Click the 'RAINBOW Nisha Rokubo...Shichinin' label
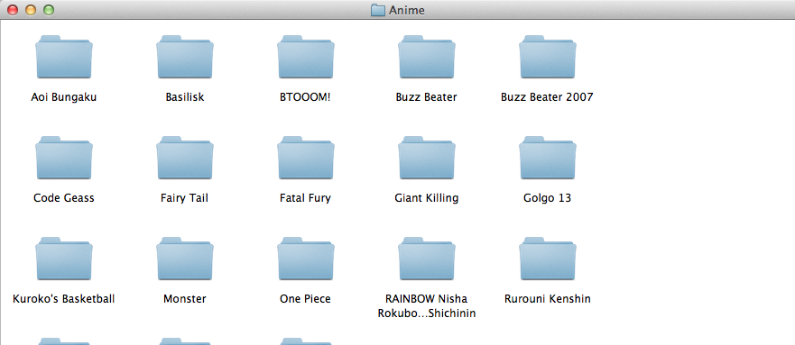Image resolution: width=795 pixels, height=345 pixels. point(427,306)
